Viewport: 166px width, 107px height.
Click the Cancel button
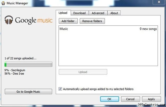point(130,99)
